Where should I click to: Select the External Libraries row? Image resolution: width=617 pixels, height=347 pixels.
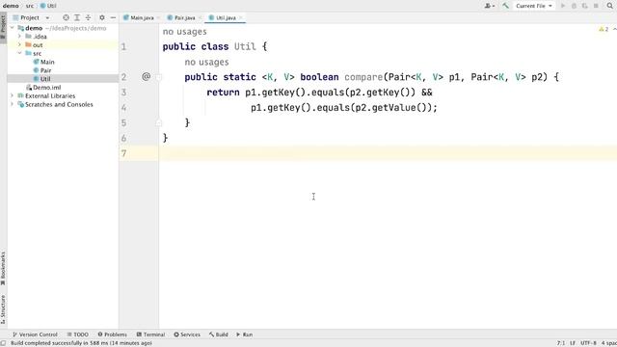(x=63, y=95)
